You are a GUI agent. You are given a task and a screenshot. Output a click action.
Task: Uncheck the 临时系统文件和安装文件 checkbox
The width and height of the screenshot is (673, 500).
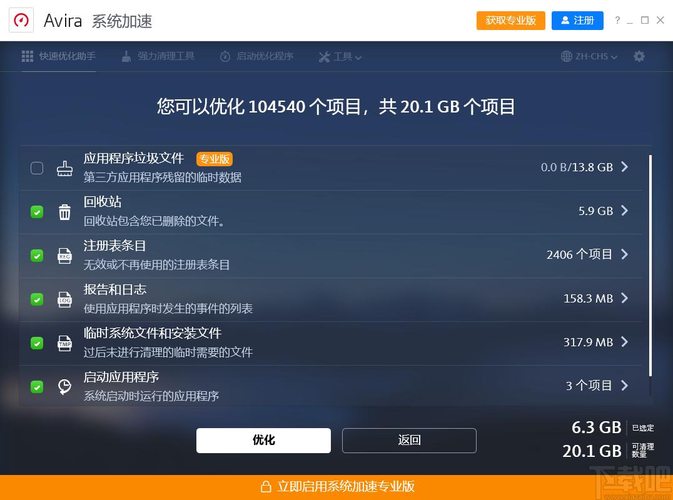click(37, 343)
